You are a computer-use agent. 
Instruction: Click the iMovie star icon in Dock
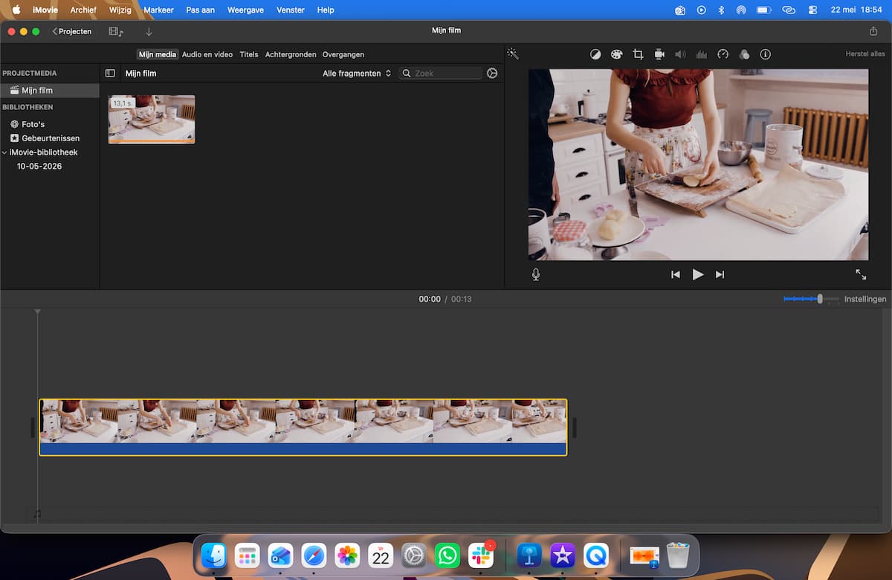click(563, 555)
